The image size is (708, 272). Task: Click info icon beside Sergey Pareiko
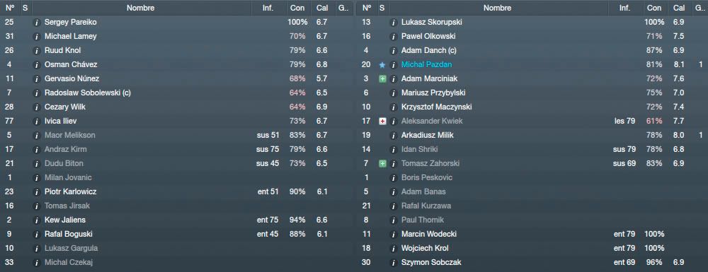point(37,22)
